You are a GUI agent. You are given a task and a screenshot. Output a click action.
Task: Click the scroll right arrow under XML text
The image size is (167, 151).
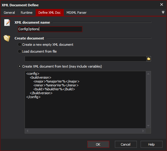(143, 131)
